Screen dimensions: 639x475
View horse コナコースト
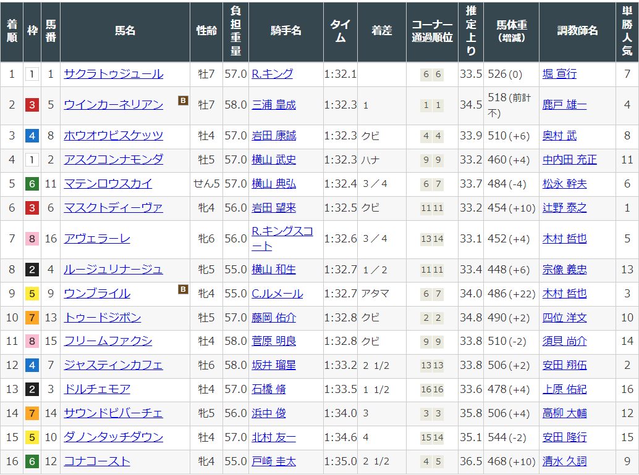(x=97, y=461)
